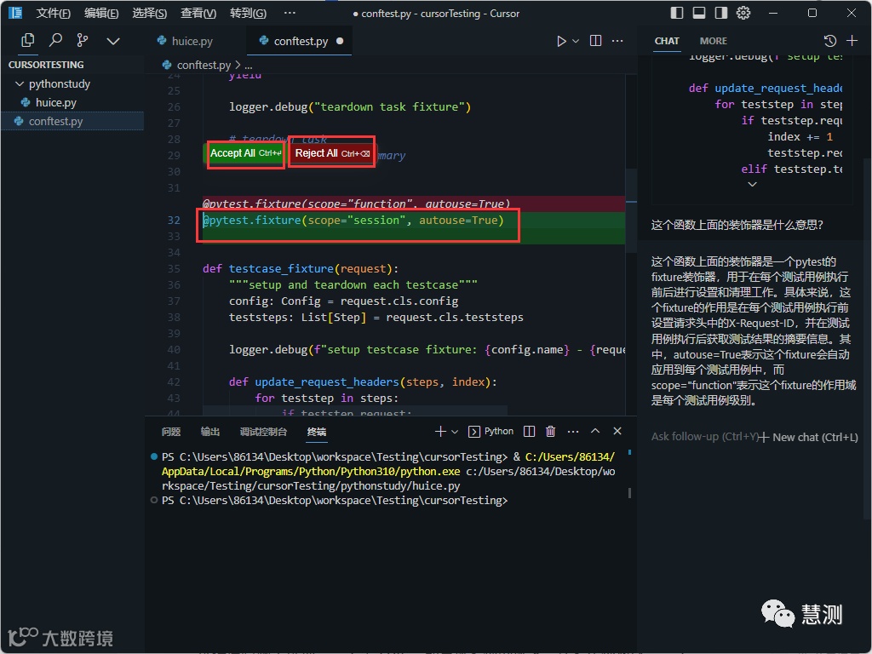Select the conftest.py editor tab

(301, 41)
